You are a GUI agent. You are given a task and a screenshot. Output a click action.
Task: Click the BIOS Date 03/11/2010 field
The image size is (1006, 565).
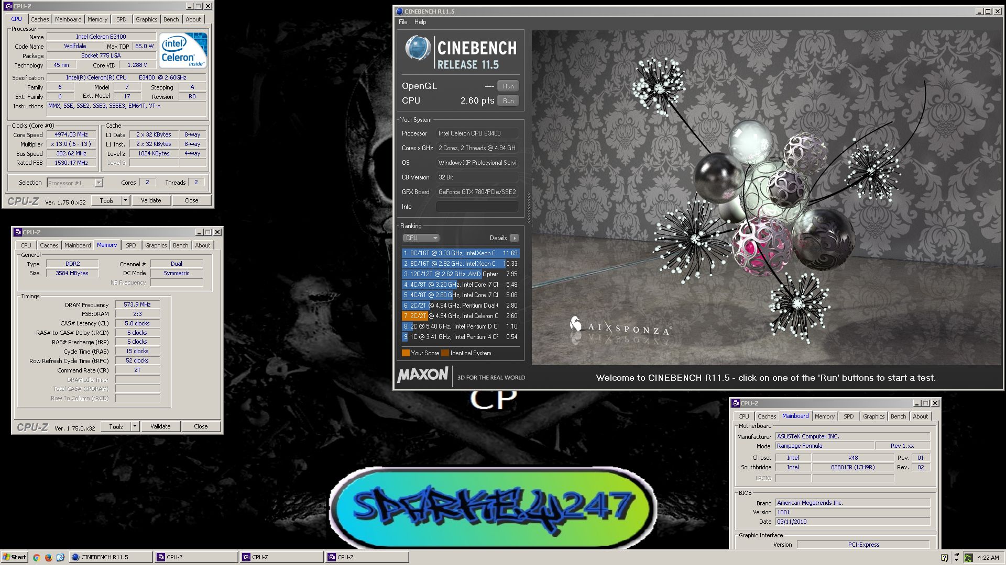click(x=852, y=522)
